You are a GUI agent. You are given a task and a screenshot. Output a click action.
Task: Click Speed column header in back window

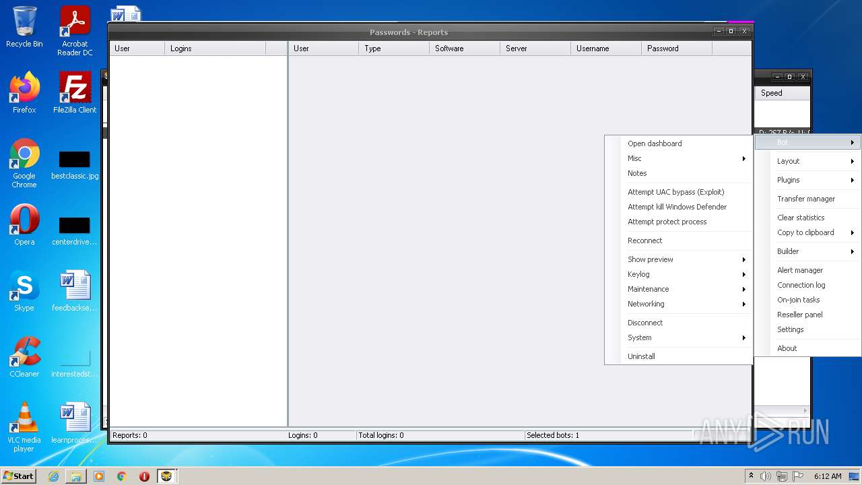pos(783,93)
